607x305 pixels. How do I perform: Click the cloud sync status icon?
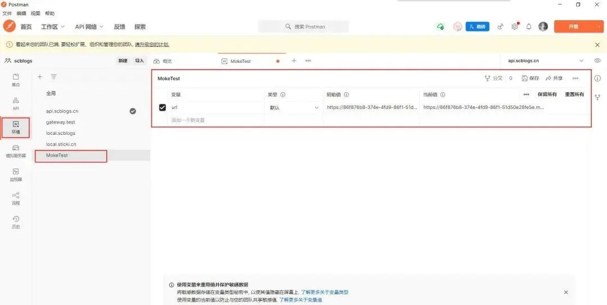[440, 26]
